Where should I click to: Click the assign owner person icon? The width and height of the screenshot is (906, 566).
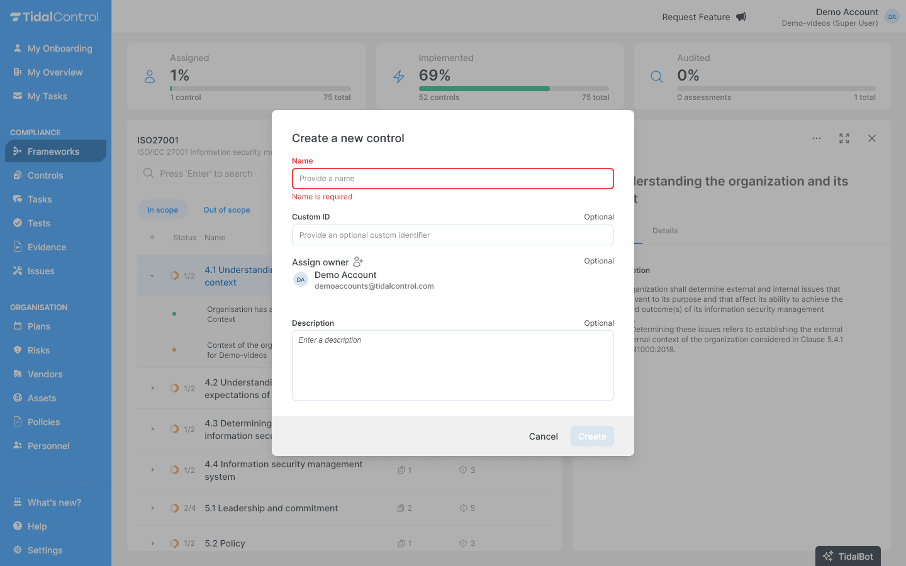[357, 262]
